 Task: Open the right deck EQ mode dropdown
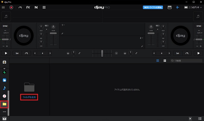[158, 26]
